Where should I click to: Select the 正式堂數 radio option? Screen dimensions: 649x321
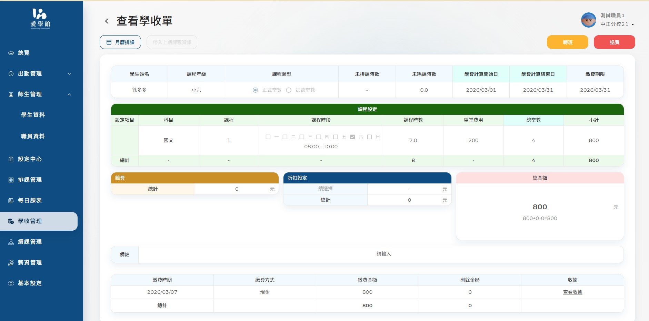(x=255, y=90)
